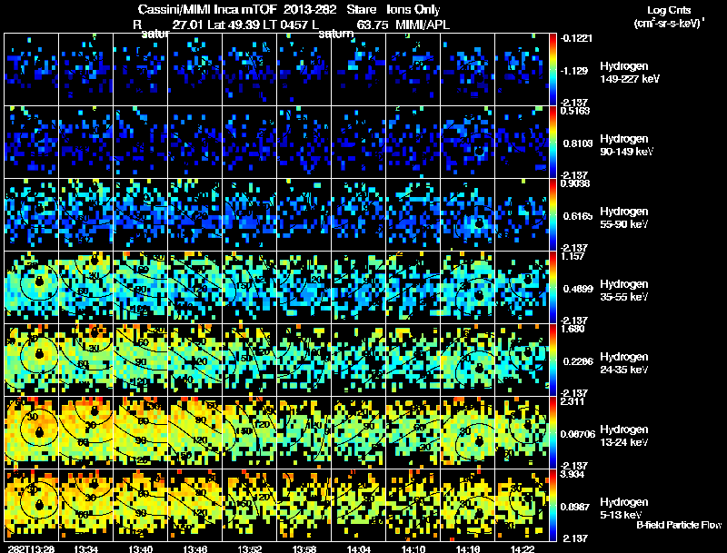This screenshot has width=727, height=553.
Task: Click the '13:34' time axis label
Action: click(85, 548)
